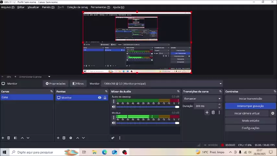This screenshot has height=156, width=277.
Task: Mute the Áudio do desktop speaker
Action: [114, 107]
